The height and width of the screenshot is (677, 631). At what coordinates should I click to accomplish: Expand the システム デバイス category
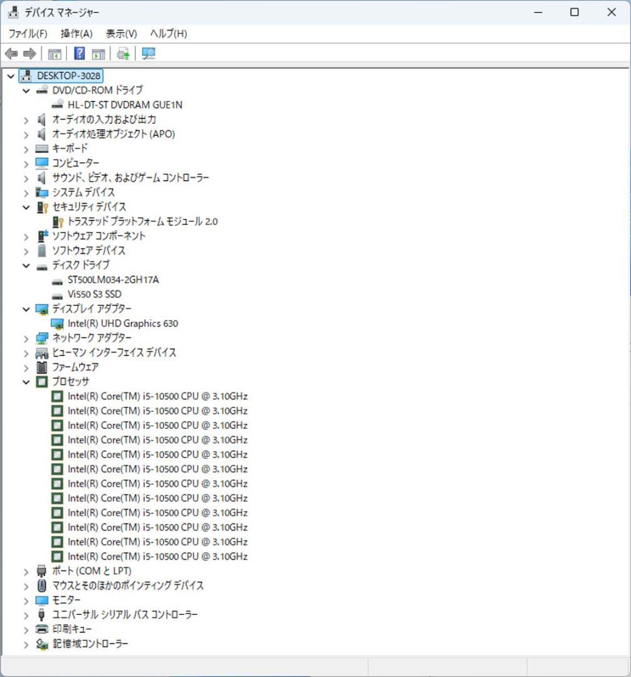pyautogui.click(x=26, y=192)
